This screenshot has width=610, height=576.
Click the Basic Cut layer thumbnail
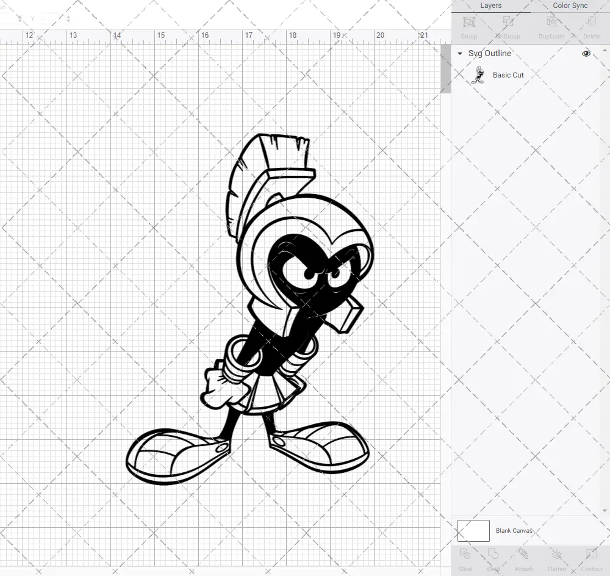point(479,74)
